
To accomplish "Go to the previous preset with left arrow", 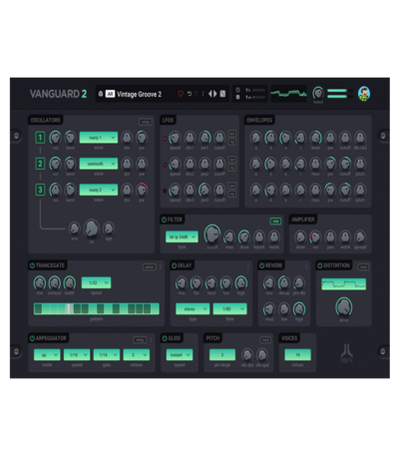I will pos(210,94).
